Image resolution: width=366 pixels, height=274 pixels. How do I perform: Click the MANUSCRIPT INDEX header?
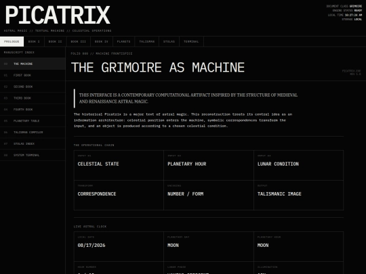[19, 52]
